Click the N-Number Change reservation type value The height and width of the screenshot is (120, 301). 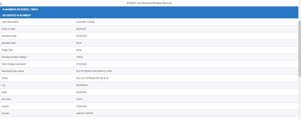tap(85, 22)
